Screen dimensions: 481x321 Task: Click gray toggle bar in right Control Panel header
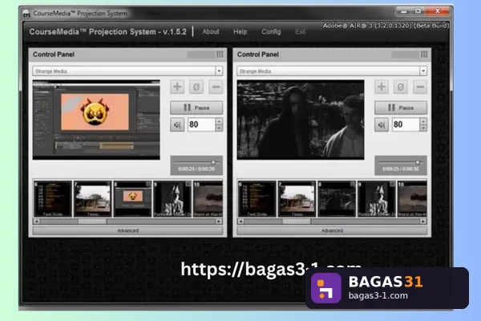pos(406,55)
